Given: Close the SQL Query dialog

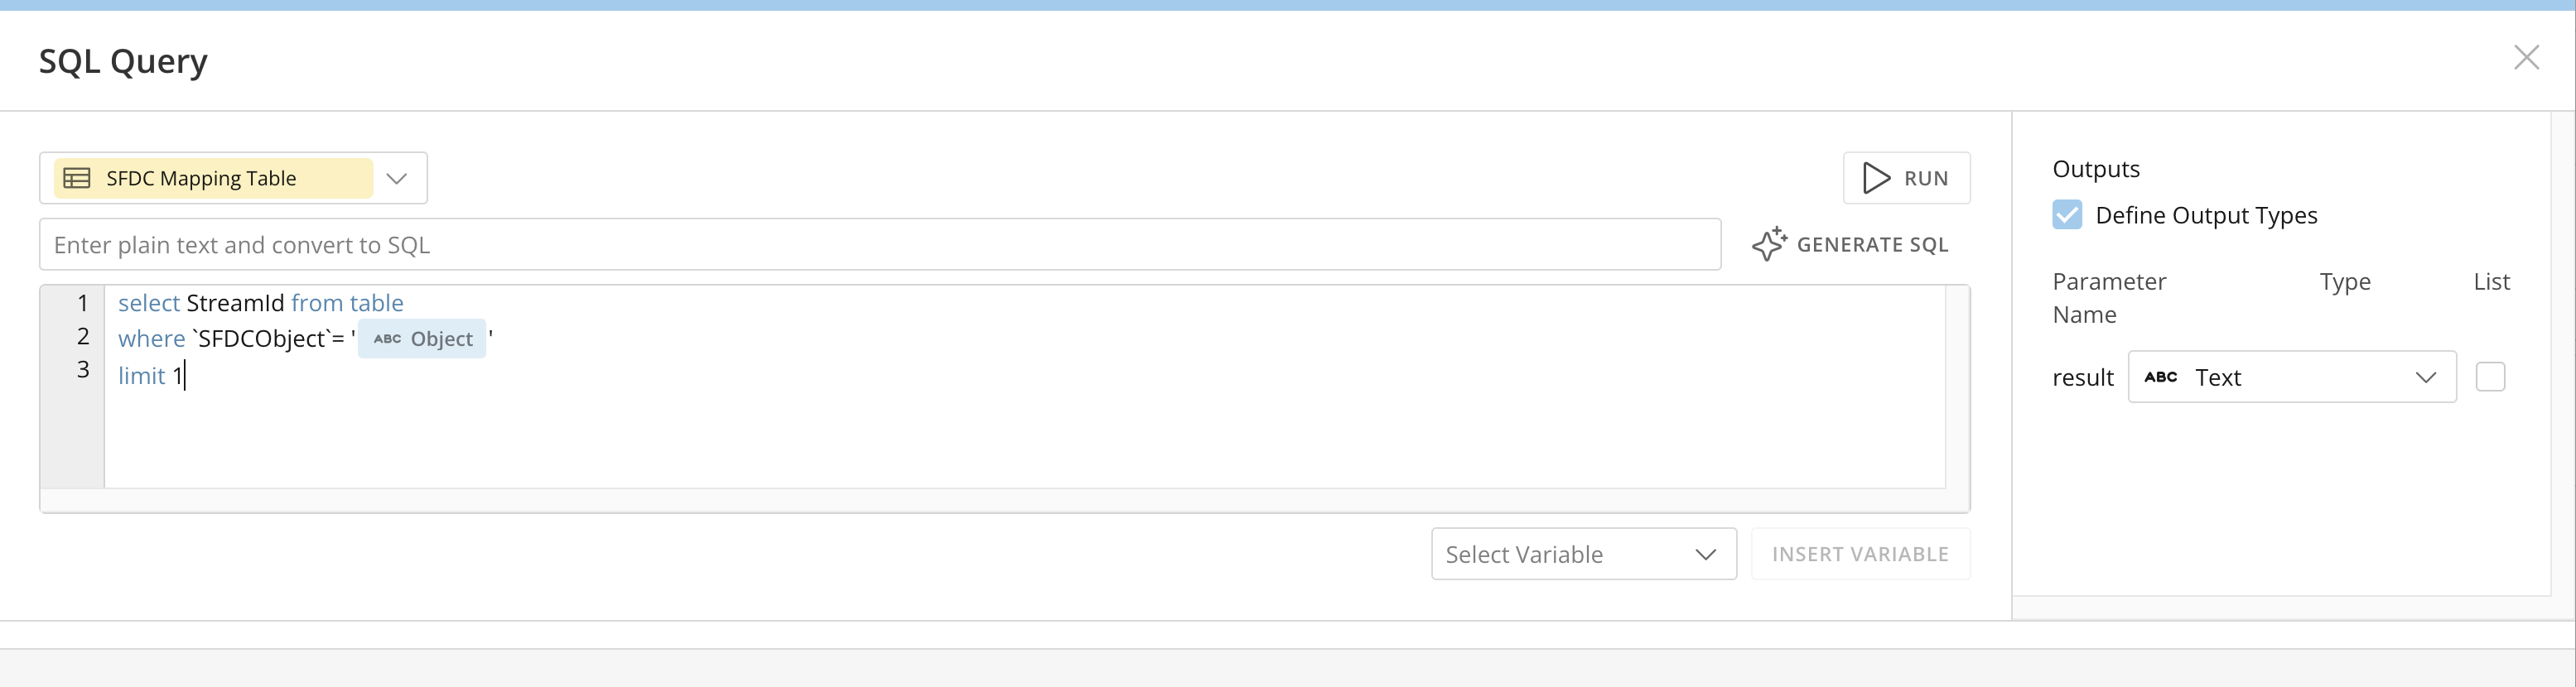Looking at the screenshot, I should [x=2526, y=58].
